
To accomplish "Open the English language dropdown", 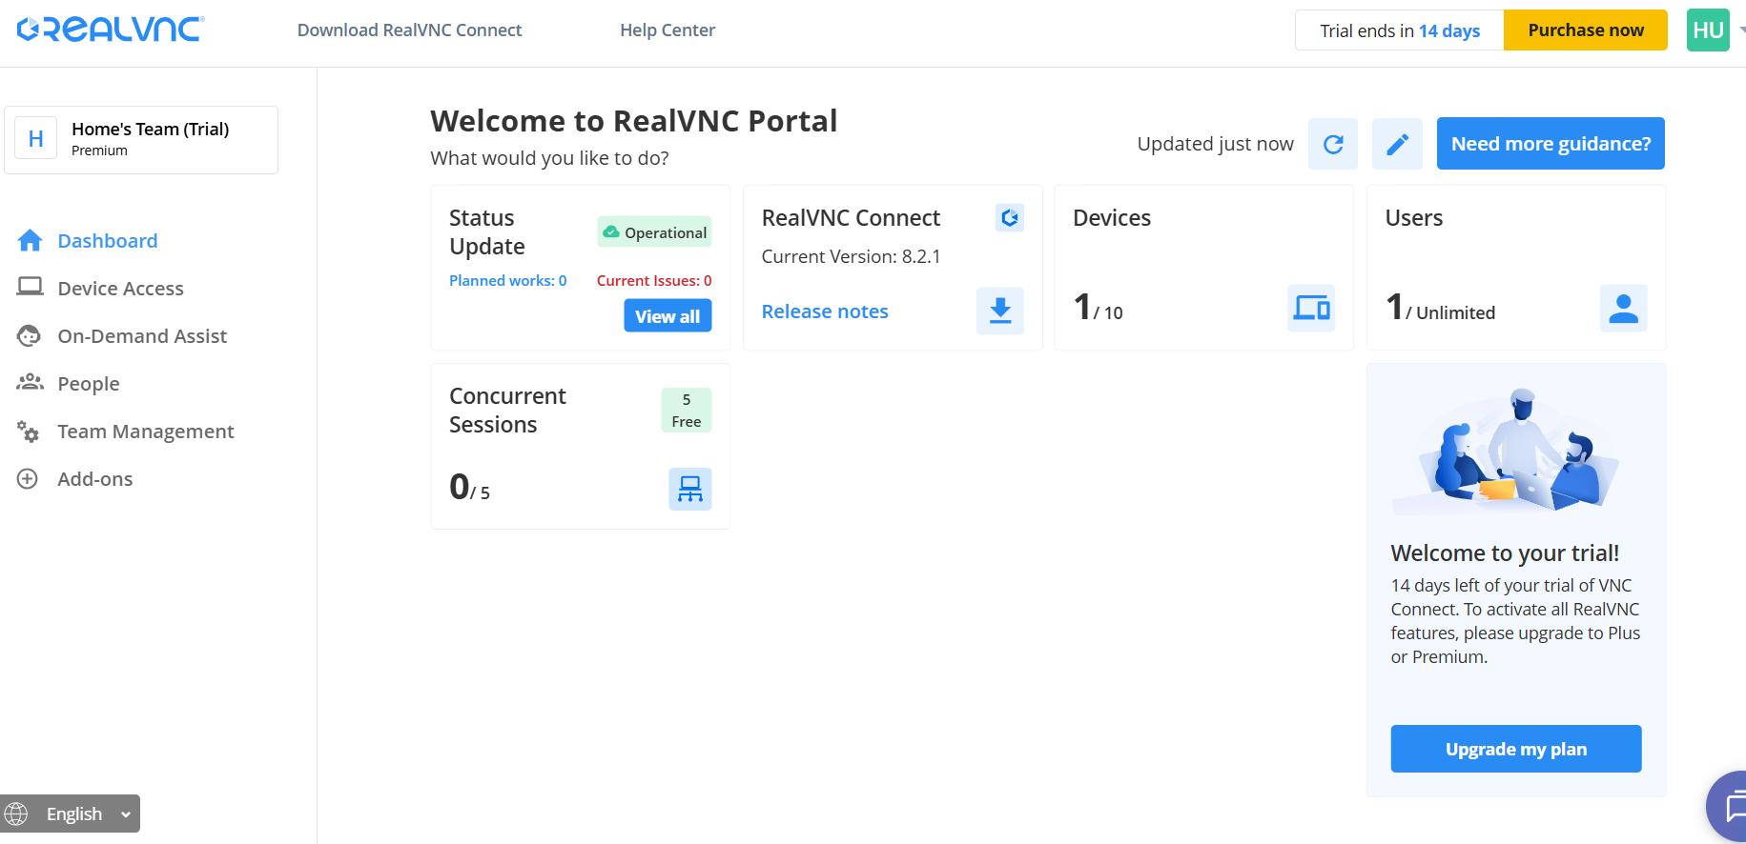I will [71, 814].
